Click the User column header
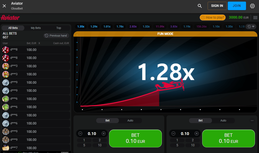This screenshot has width=259, height=153. point(5,43)
